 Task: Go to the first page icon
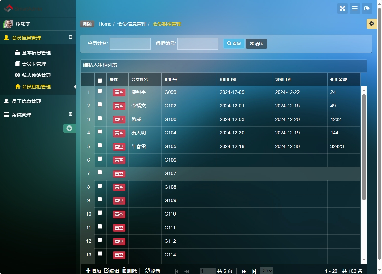[x=177, y=271]
